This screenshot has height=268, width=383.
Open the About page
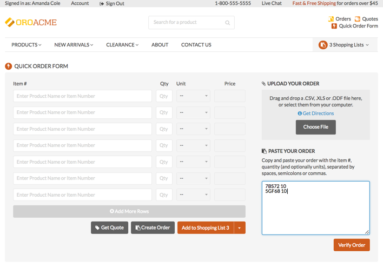[x=160, y=45]
